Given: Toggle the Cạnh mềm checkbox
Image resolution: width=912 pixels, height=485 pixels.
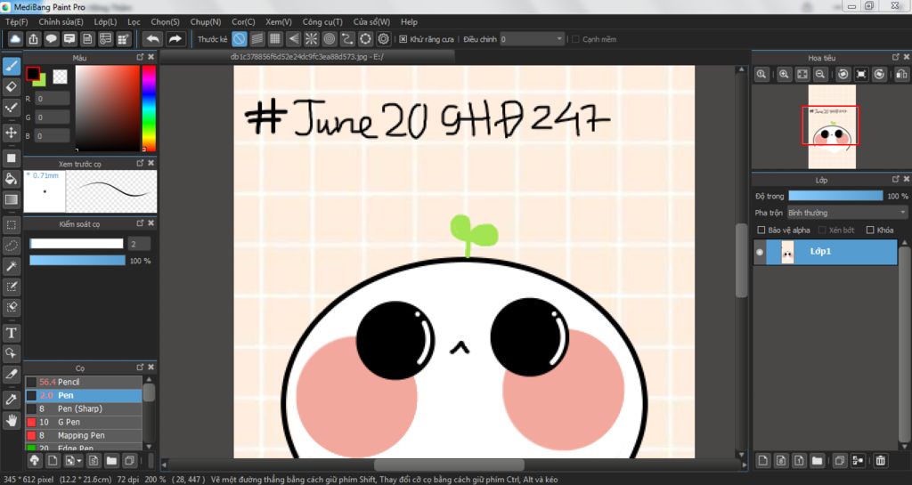Looking at the screenshot, I should tap(575, 39).
